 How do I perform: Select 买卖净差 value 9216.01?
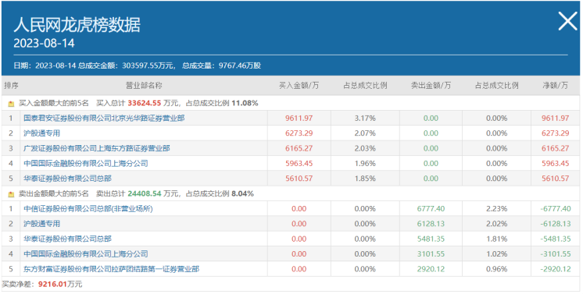click(52, 285)
